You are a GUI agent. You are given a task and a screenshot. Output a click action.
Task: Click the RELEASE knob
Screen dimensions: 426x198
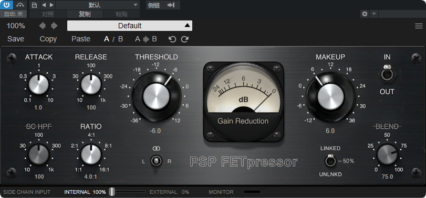tap(91, 84)
